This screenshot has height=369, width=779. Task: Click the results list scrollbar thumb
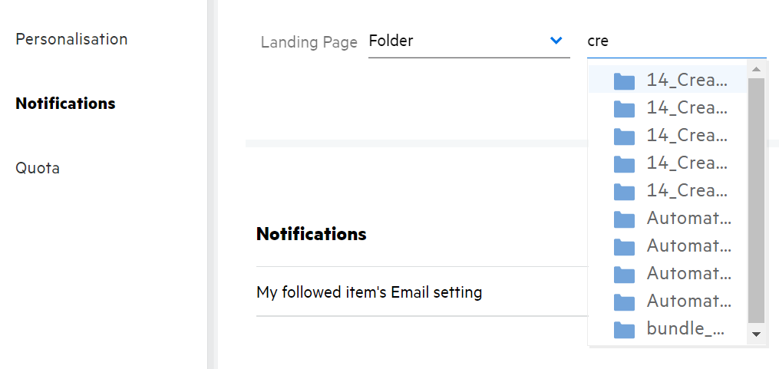[x=756, y=199]
